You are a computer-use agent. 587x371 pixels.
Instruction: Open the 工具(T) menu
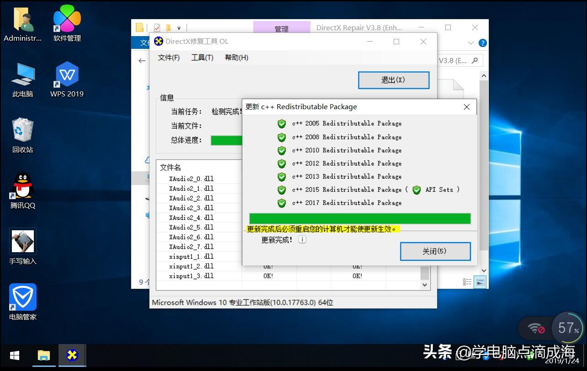tap(202, 58)
